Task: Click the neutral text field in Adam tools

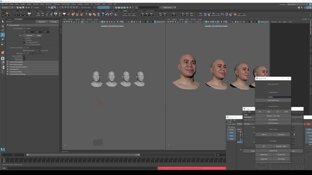Action: [x=282, y=97]
